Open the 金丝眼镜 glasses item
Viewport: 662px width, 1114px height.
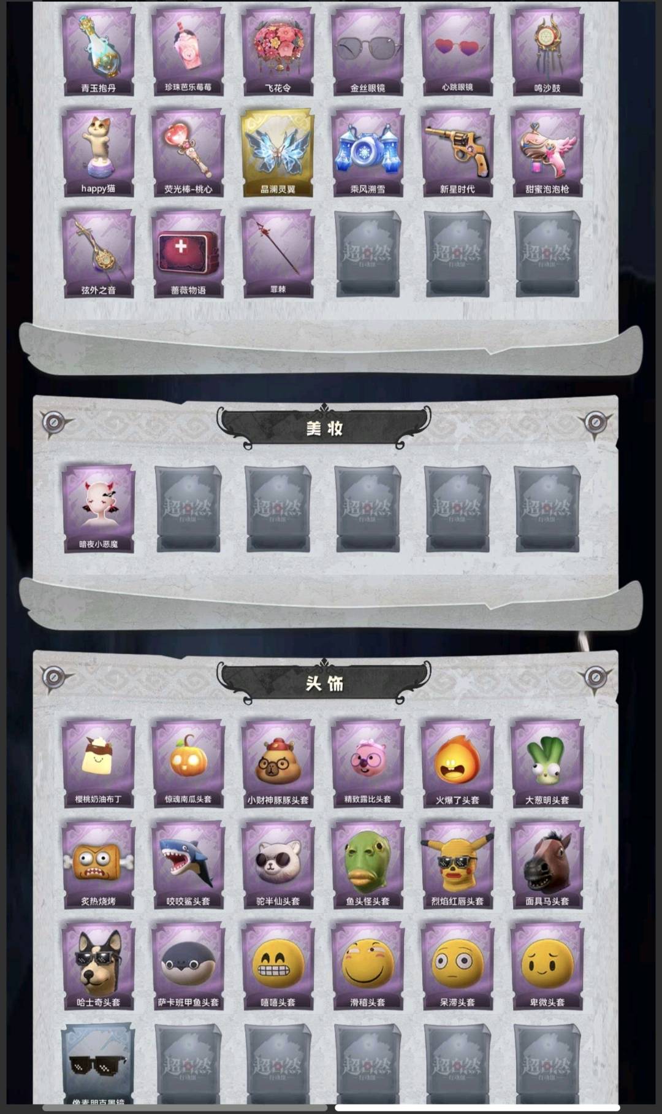368,52
